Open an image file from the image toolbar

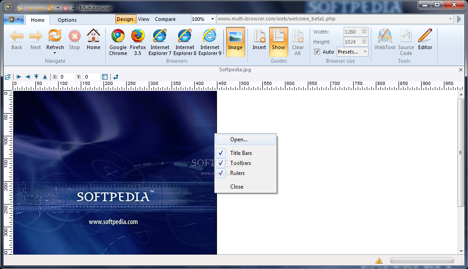tap(8, 77)
